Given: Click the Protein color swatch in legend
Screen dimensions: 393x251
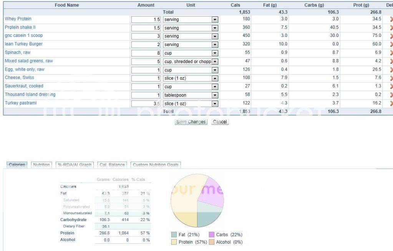Looking at the screenshot, I should pyautogui.click(x=174, y=242).
